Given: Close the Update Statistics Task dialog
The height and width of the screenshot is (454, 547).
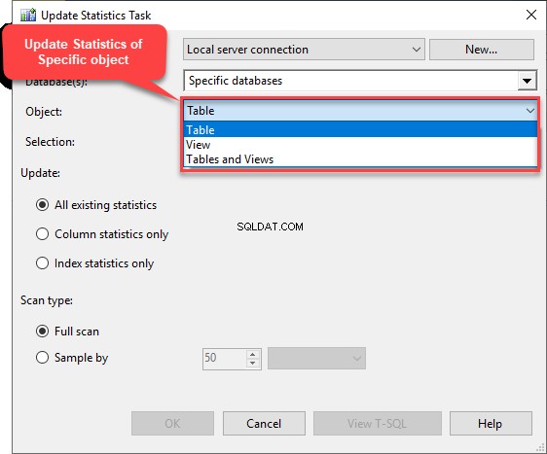Looking at the screenshot, I should (531, 15).
